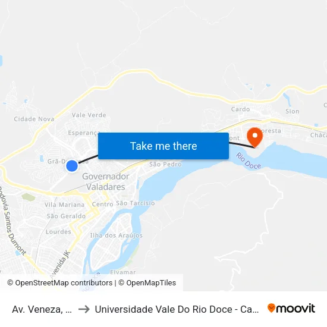
Task: Click the Vale Verde neighborhood label
Action: pos(89,115)
